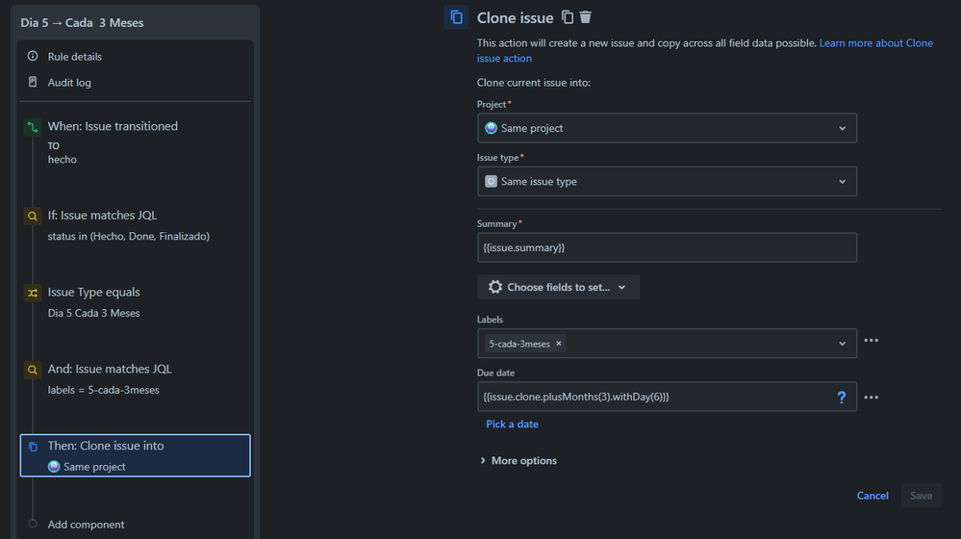
Task: Click the duplicate component icon beside Clone issue
Action: (568, 17)
